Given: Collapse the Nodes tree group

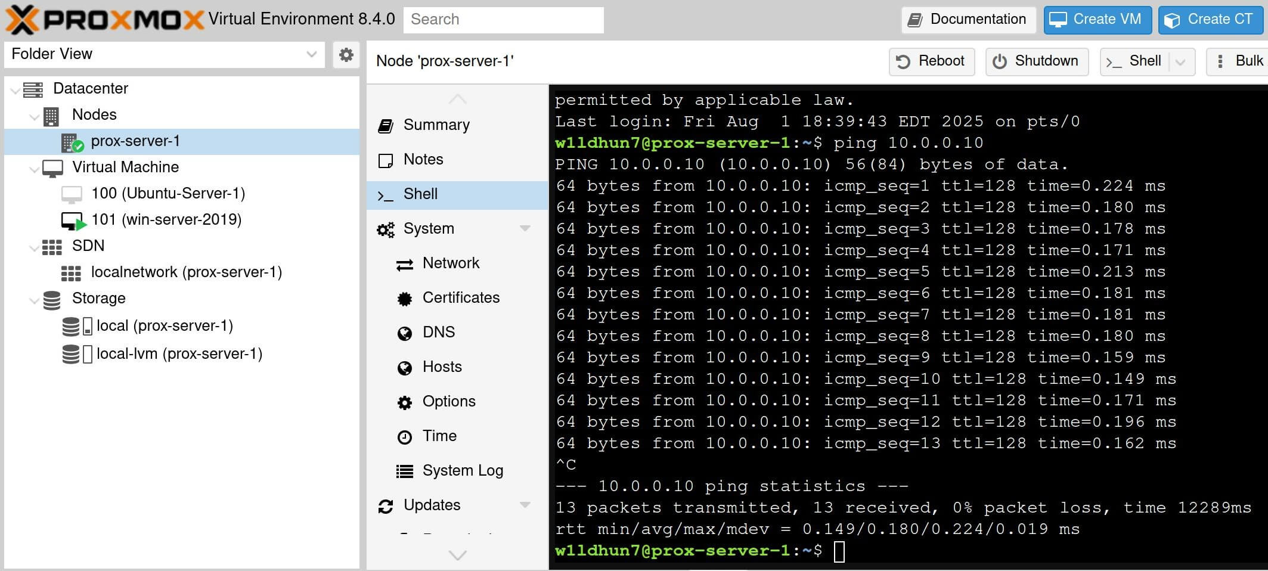Looking at the screenshot, I should click(x=34, y=116).
